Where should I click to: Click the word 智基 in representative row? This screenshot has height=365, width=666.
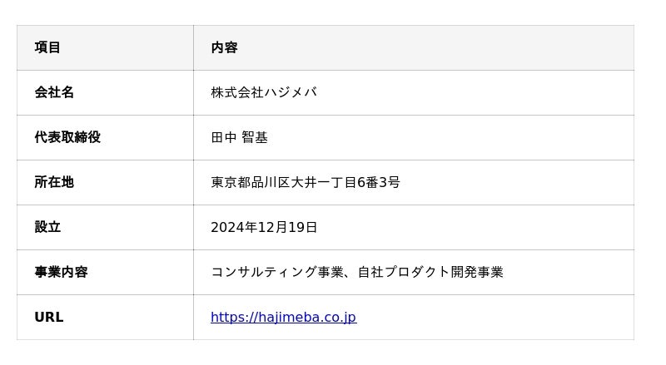pyautogui.click(x=255, y=138)
